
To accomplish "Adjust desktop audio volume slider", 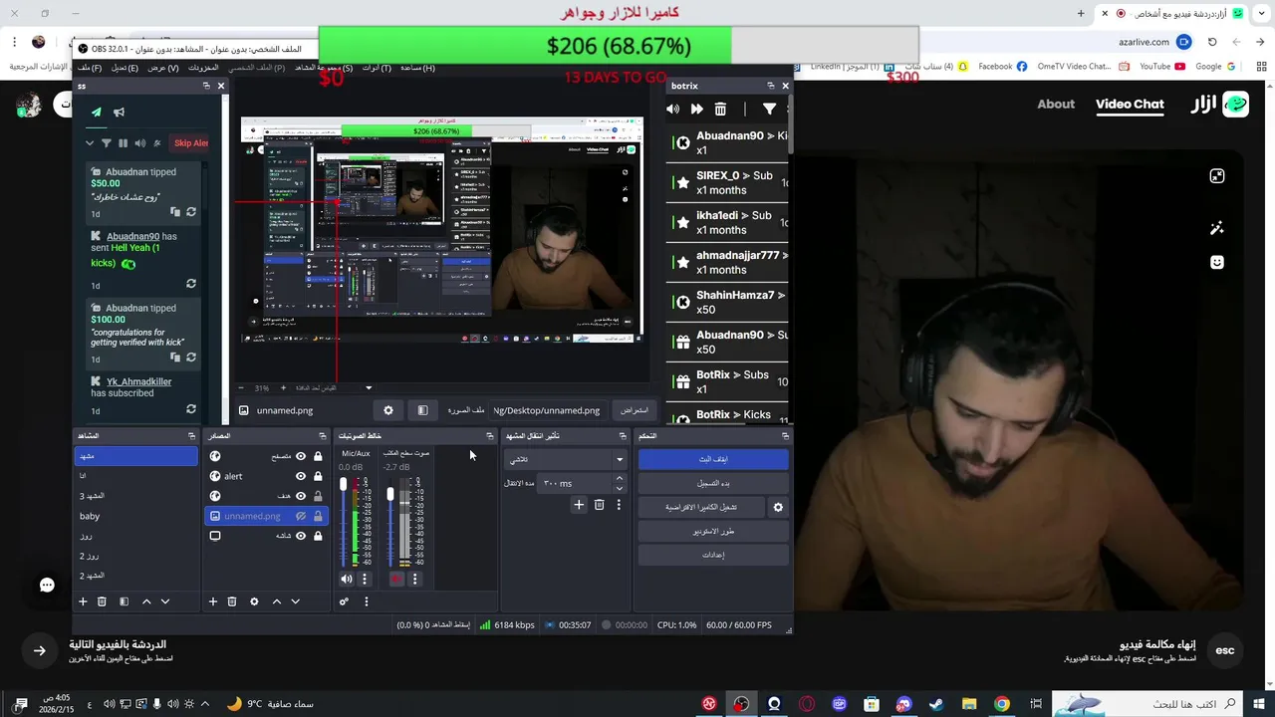I will coord(390,494).
